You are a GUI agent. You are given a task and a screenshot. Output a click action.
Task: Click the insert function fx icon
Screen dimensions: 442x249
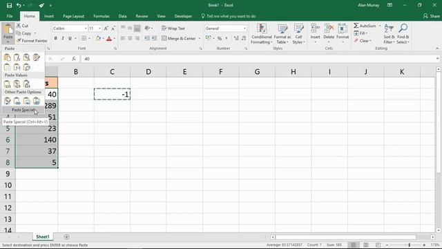tap(74, 59)
